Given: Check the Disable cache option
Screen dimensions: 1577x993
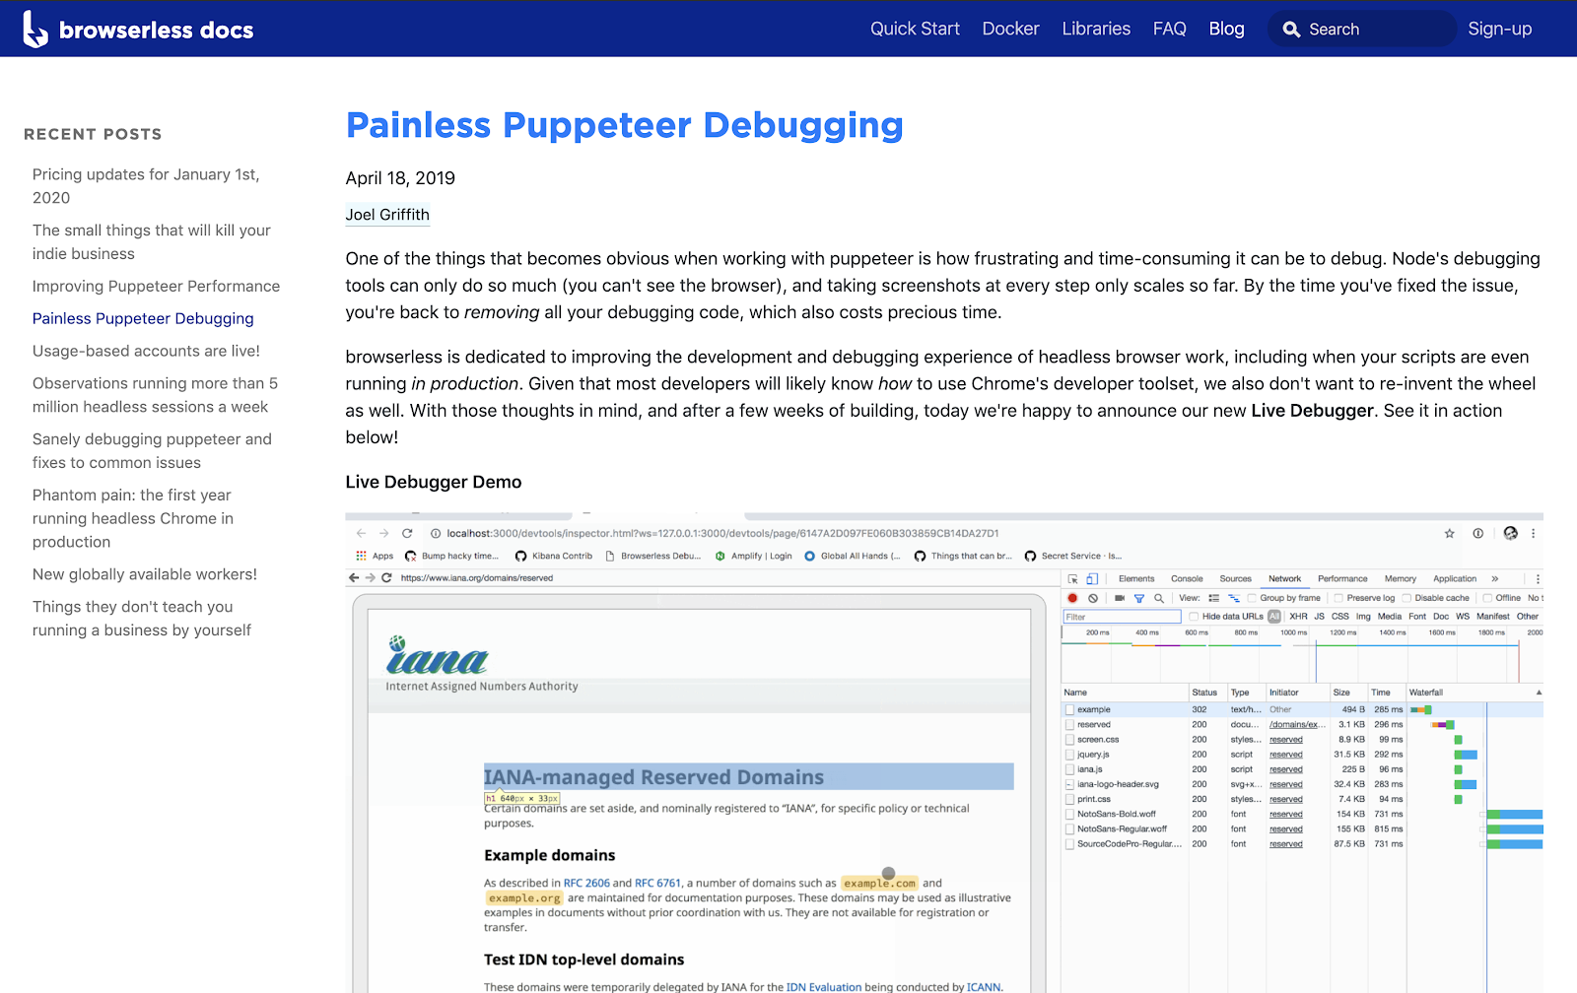Looking at the screenshot, I should pos(1407,598).
